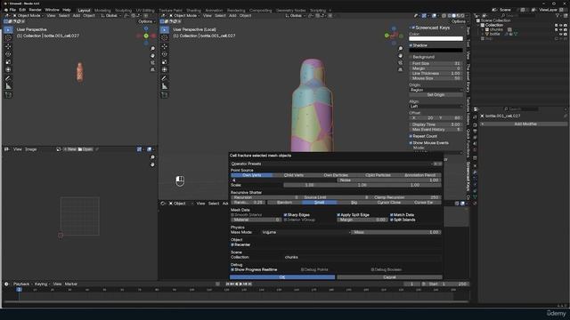Select the Move tool in the left viewport toolbar
Image resolution: width=570 pixels, height=320 pixels.
tap(8, 46)
